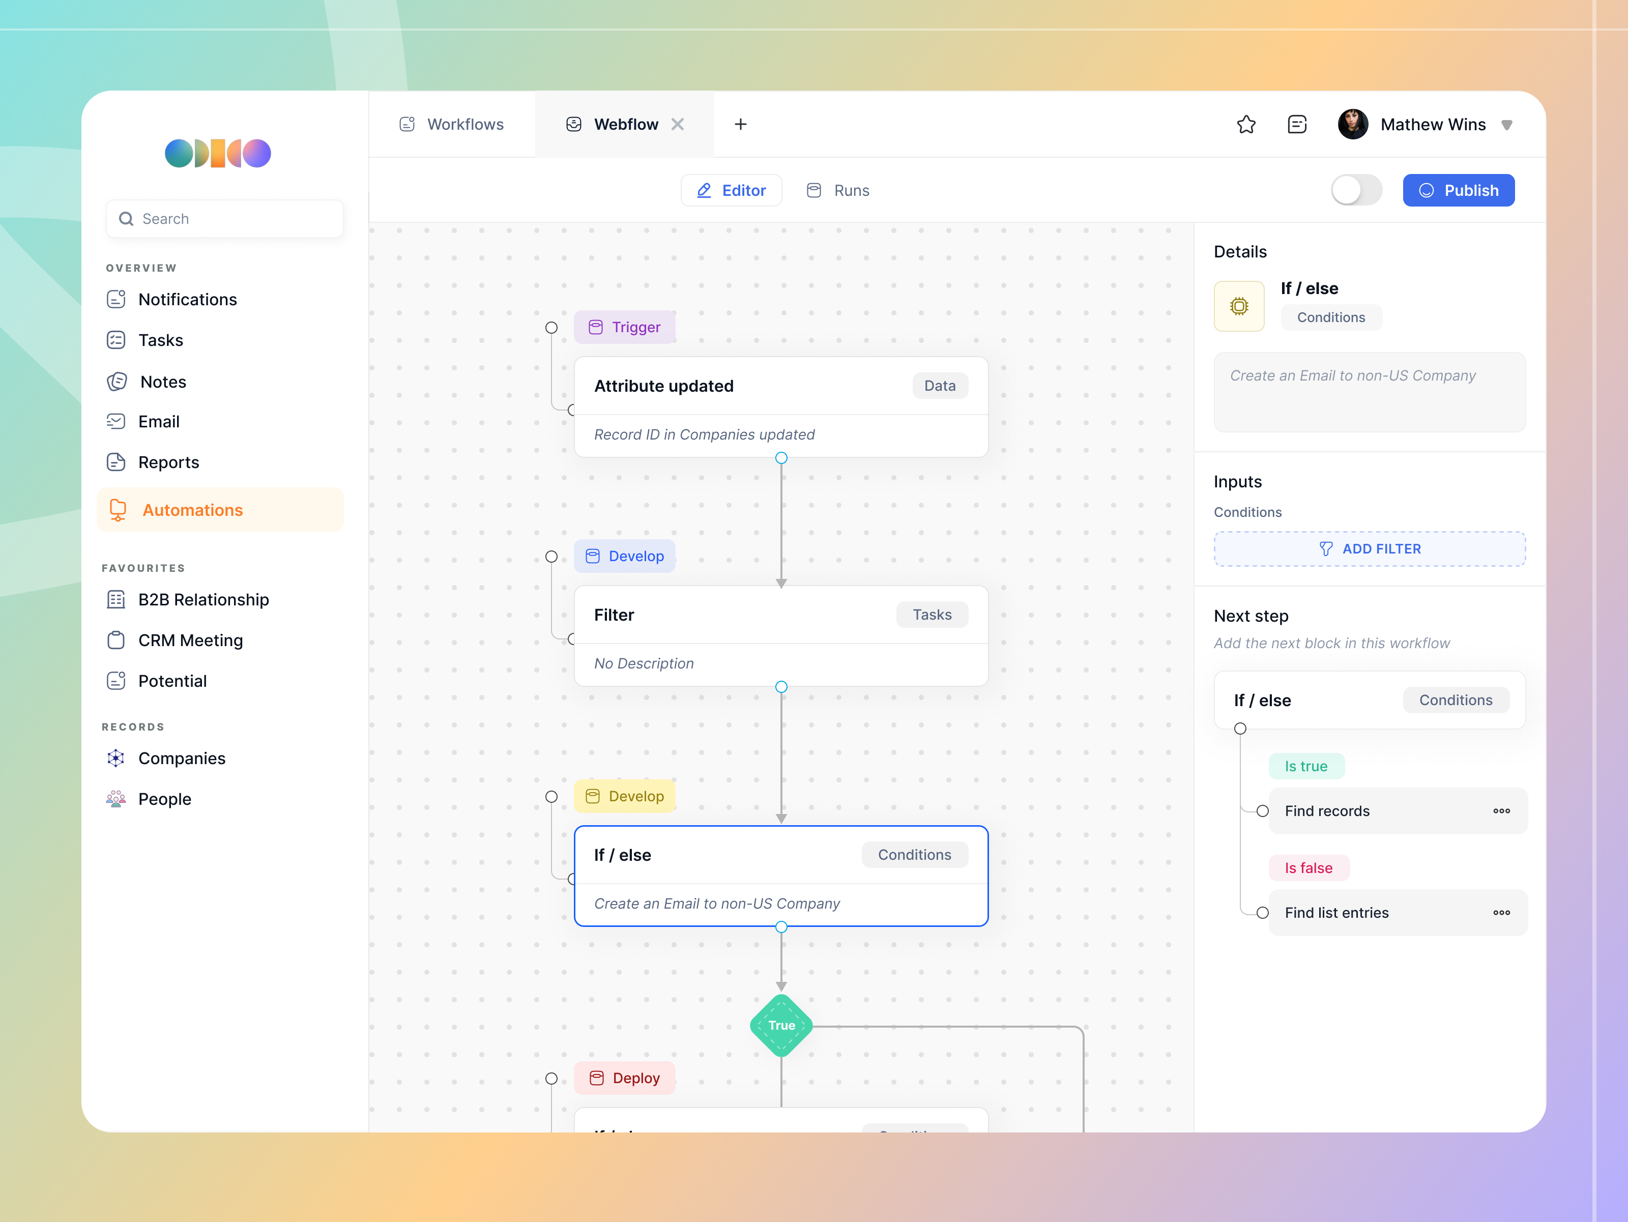Select People in the Records section
This screenshot has height=1222, width=1628.
pos(164,798)
